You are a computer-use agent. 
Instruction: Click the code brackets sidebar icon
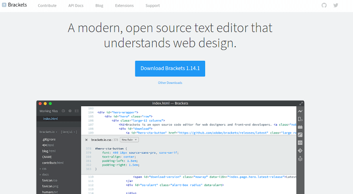pos(300,143)
